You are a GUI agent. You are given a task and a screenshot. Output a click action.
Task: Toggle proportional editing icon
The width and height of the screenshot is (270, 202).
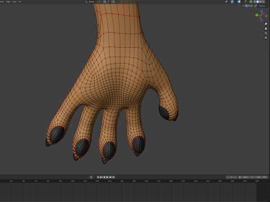[x=113, y=2]
